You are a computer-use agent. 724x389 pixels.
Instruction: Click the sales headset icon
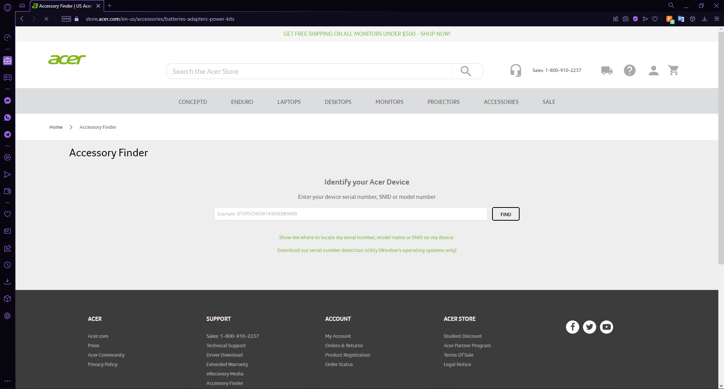pos(515,70)
